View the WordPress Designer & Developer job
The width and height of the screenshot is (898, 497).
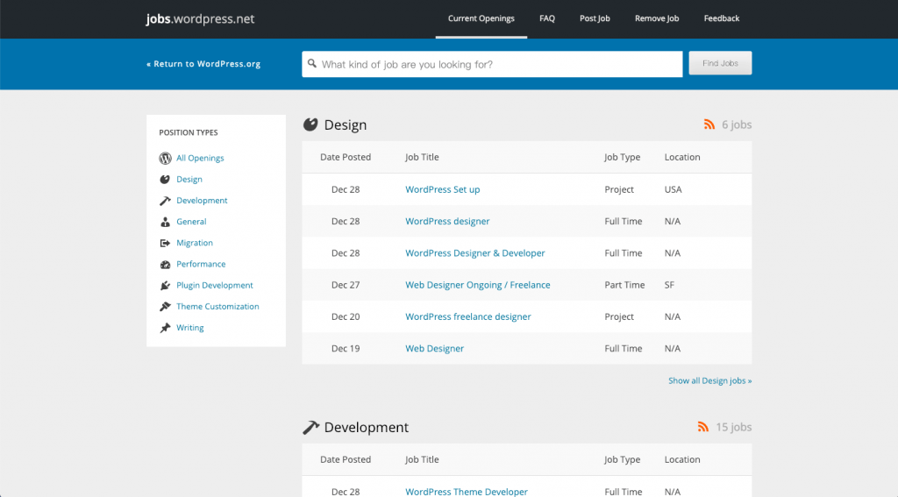(474, 253)
